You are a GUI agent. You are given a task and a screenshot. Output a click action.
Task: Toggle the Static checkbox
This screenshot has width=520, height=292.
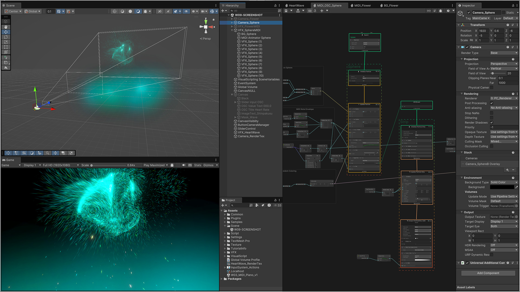(503, 12)
